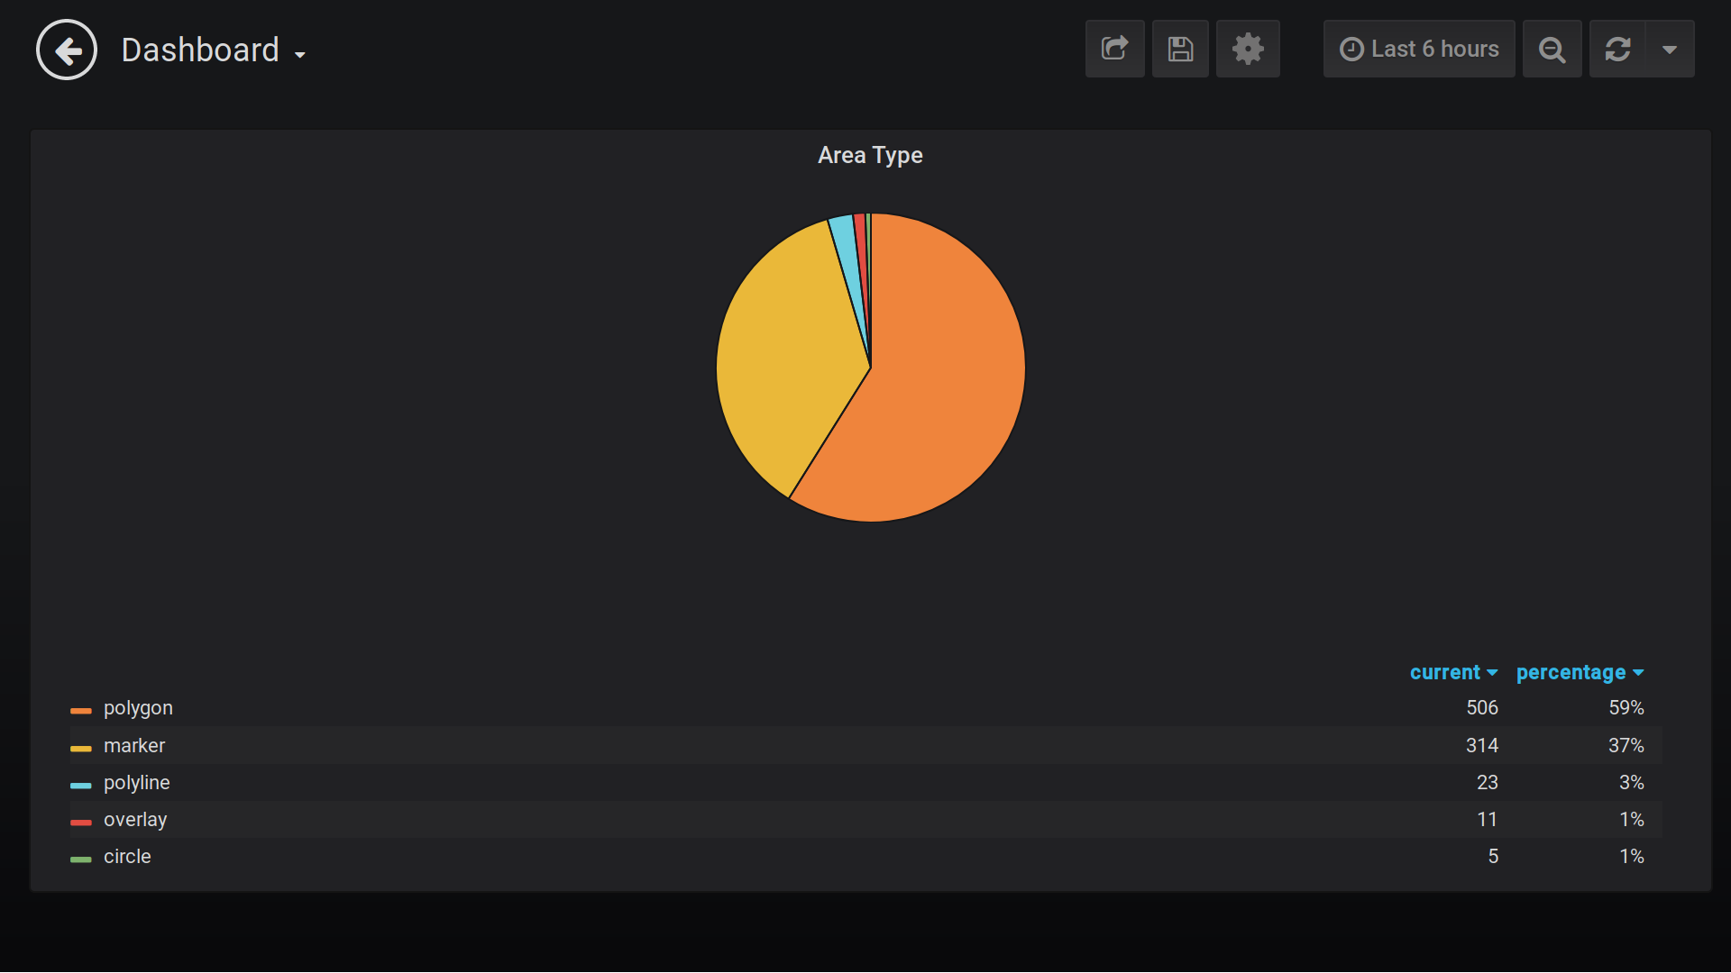
Task: Open the Last 6 hours time range picker
Action: [1433, 49]
